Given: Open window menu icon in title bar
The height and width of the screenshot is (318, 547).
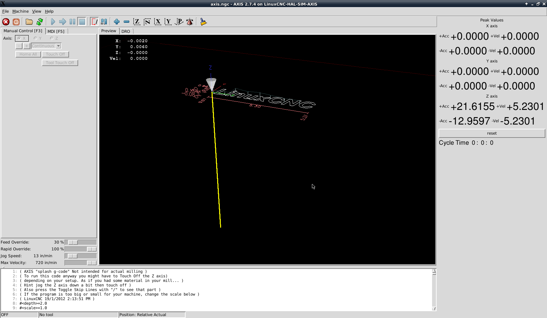Looking at the screenshot, I should click(x=3, y=4).
